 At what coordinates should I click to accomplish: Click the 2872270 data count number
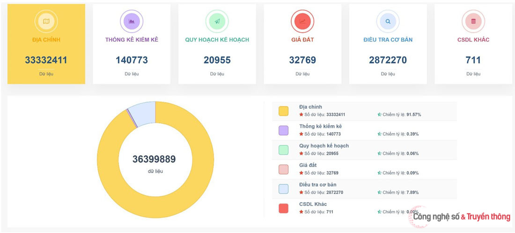point(388,60)
